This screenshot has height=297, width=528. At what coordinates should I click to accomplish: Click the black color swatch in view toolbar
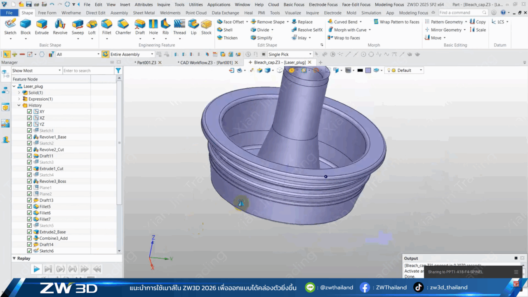coord(360,71)
